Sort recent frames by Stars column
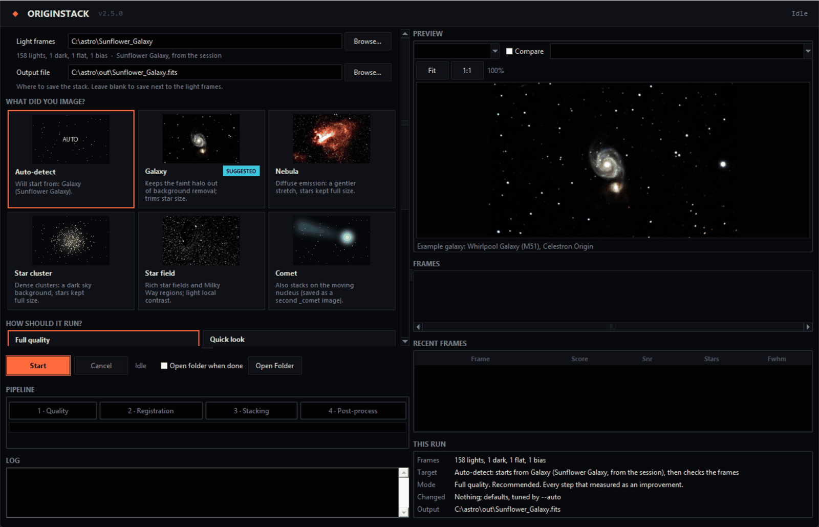 [x=712, y=359]
